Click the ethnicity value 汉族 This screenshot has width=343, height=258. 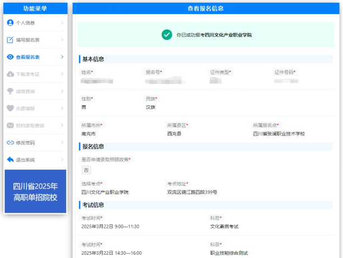[x=151, y=107]
